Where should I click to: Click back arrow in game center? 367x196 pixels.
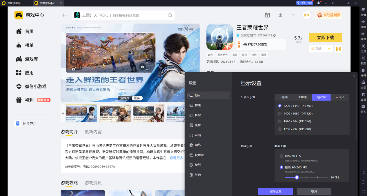pyautogui.click(x=65, y=15)
